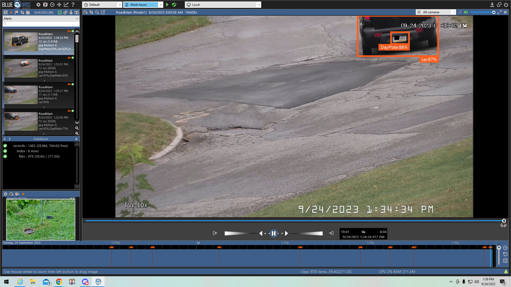
Task: Click the export clip icon above video
Action: (103, 12)
